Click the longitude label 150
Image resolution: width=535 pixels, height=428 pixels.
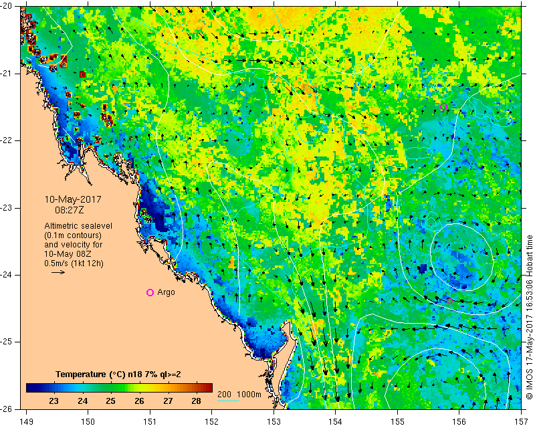(88, 422)
